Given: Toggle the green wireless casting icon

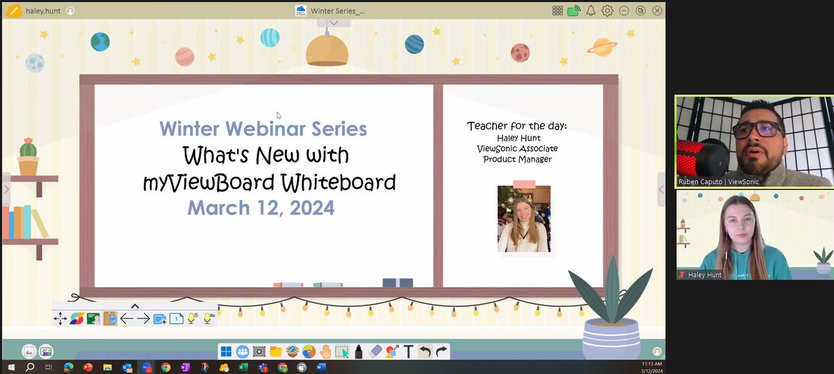Looking at the screenshot, I should click(574, 10).
